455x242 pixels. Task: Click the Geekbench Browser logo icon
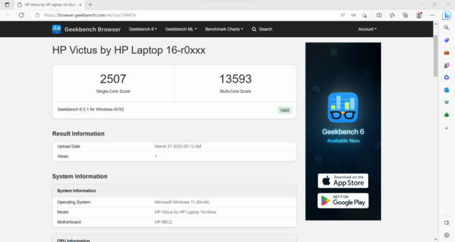(57, 29)
